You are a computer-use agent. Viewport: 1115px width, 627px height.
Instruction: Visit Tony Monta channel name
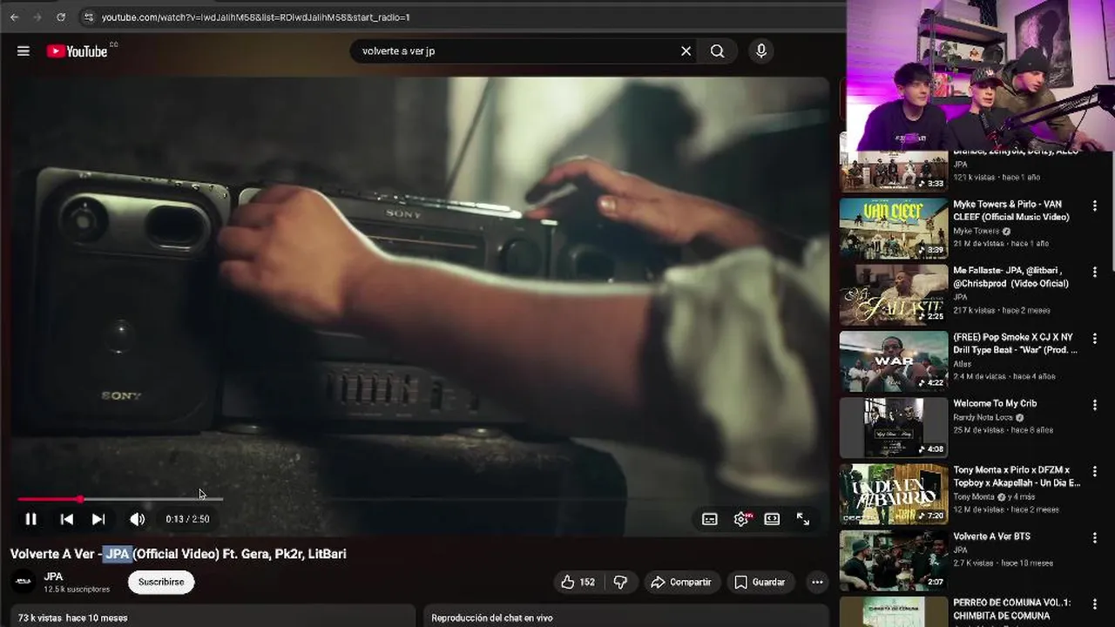[x=973, y=497]
